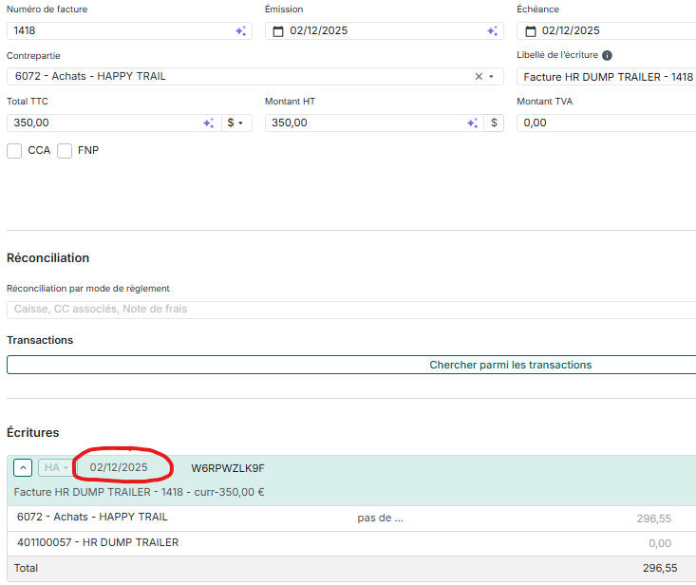Collapse the Écritures entry with the chevron

(x=24, y=467)
